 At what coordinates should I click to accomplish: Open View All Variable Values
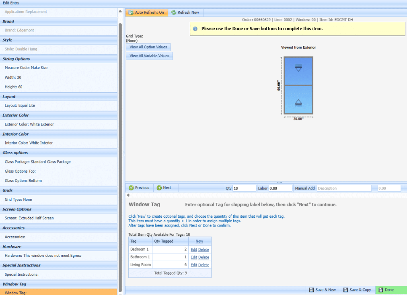point(149,56)
